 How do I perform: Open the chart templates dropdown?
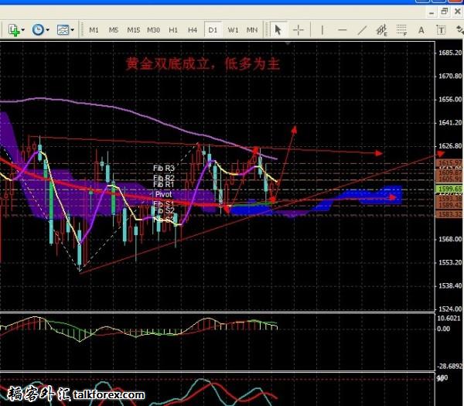tap(72, 30)
